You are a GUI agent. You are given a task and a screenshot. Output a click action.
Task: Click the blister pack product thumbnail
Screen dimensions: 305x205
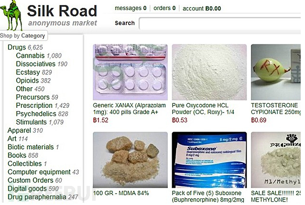tap(130, 72)
